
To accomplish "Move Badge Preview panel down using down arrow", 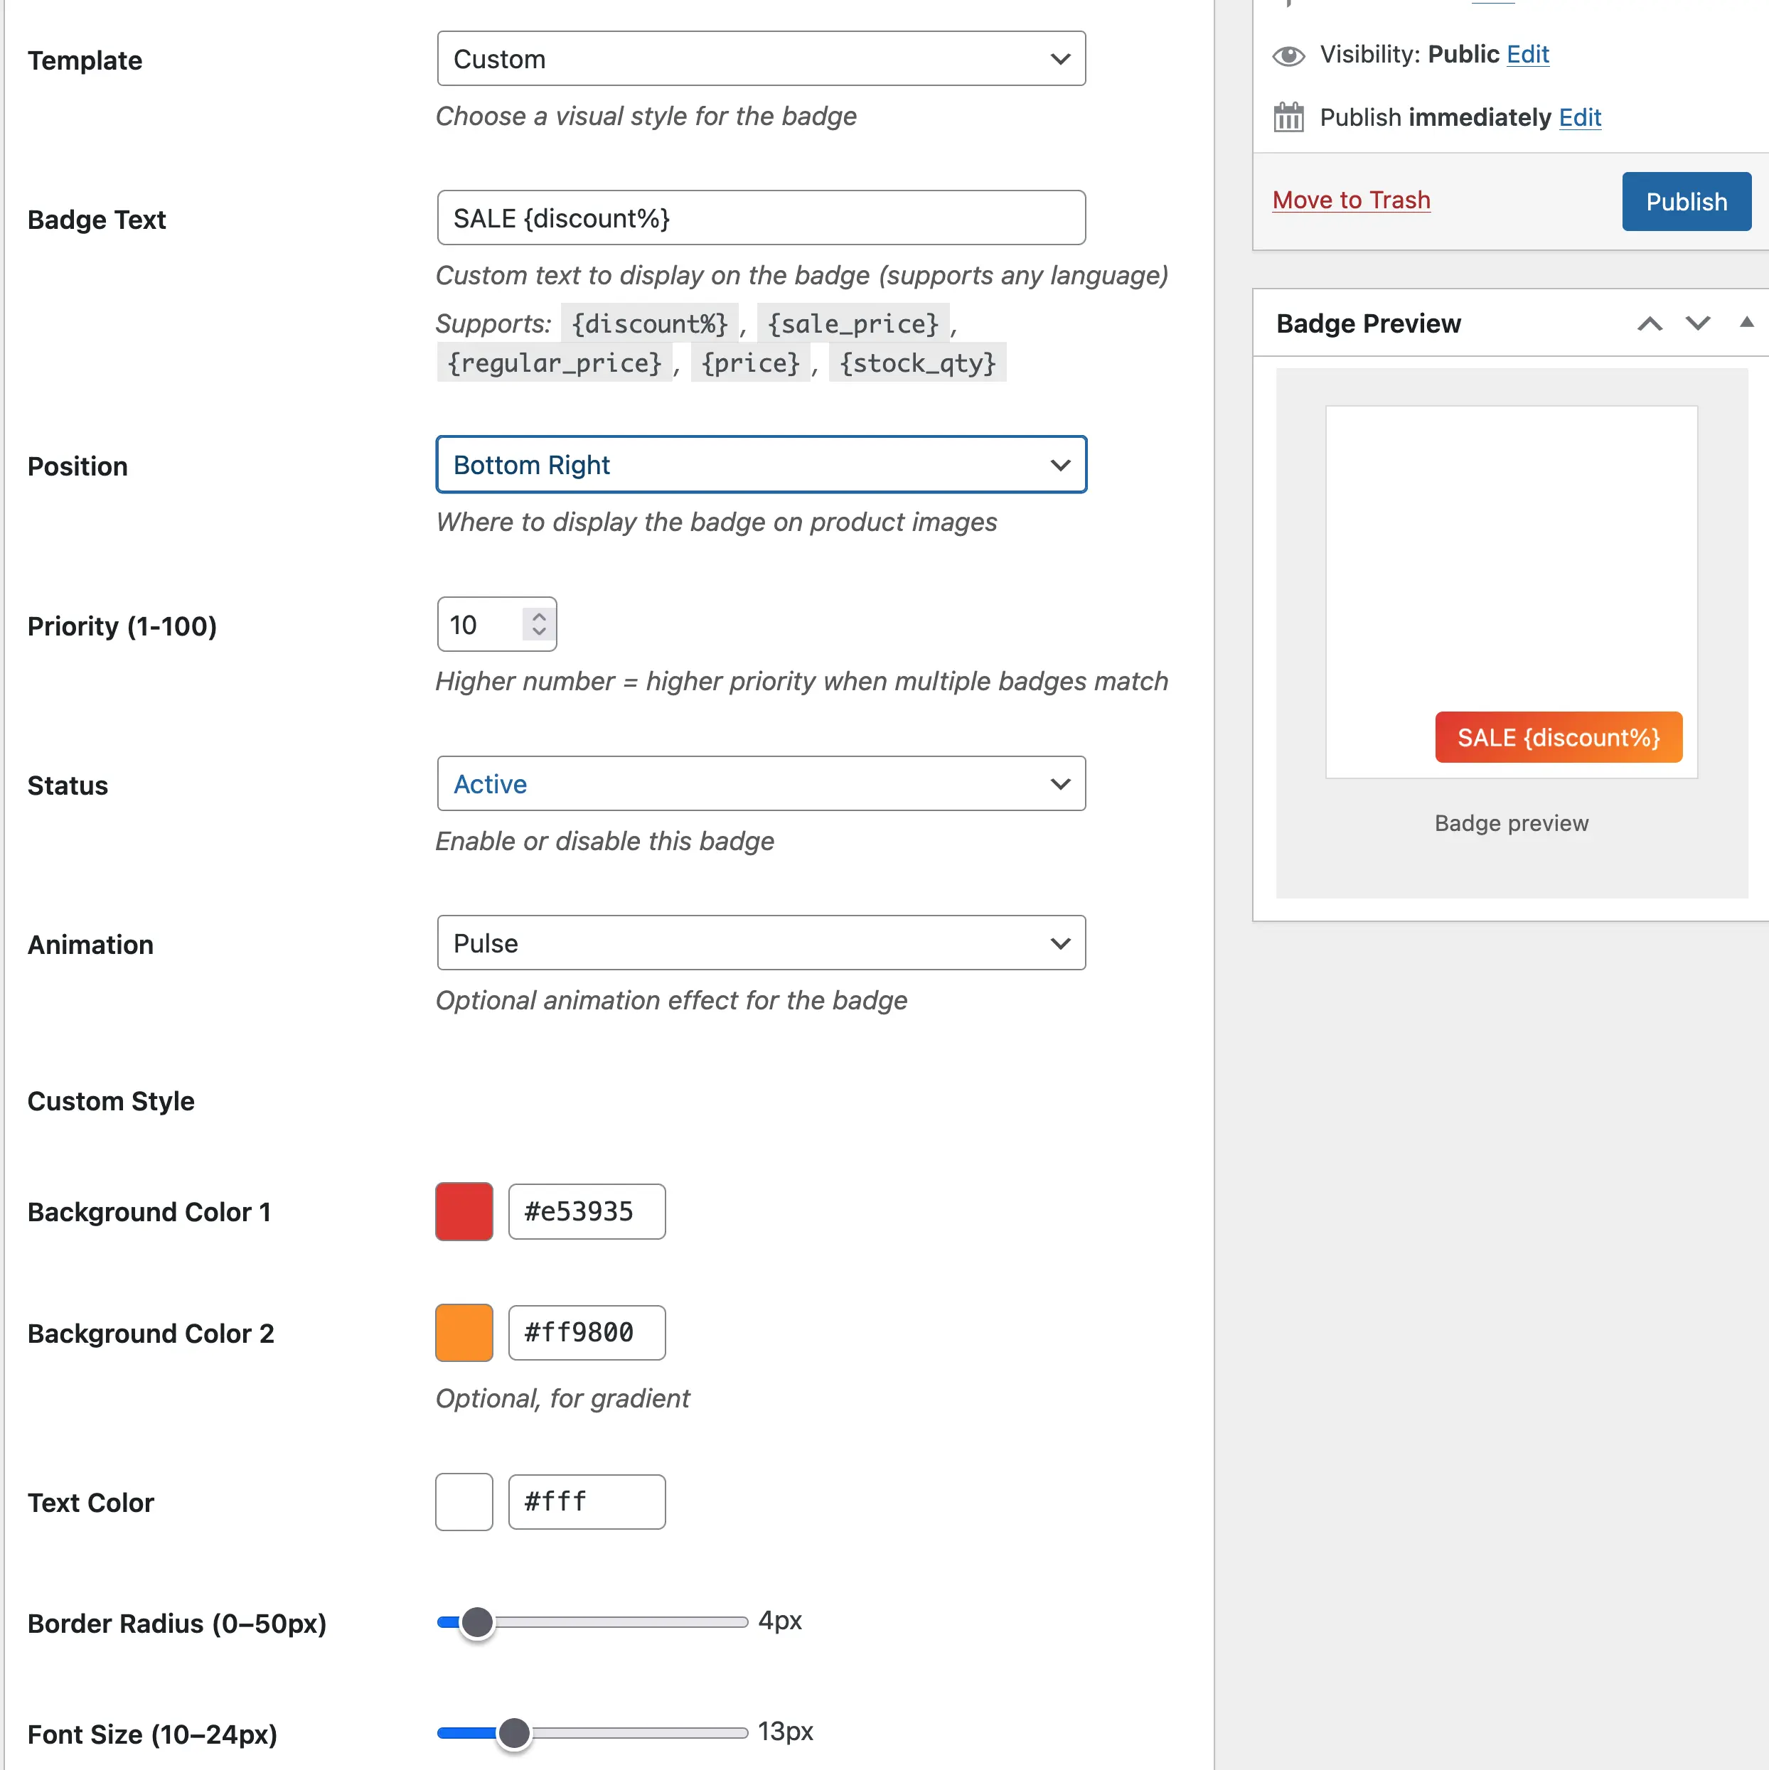I will point(1697,323).
